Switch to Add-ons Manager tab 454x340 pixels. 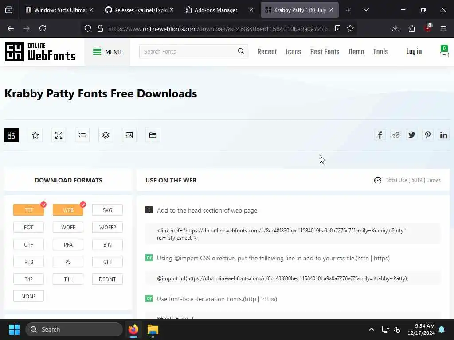[216, 10]
